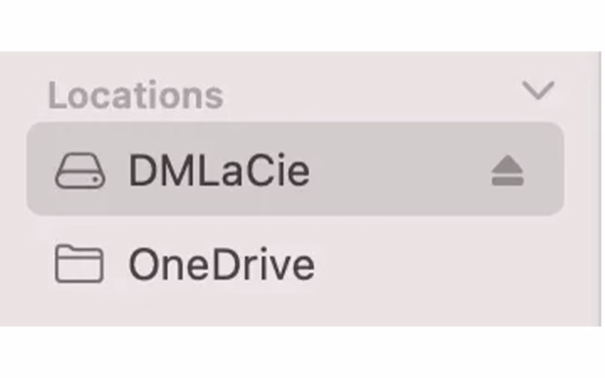The image size is (605, 378).
Task: Click the Locations section header
Action: [136, 95]
